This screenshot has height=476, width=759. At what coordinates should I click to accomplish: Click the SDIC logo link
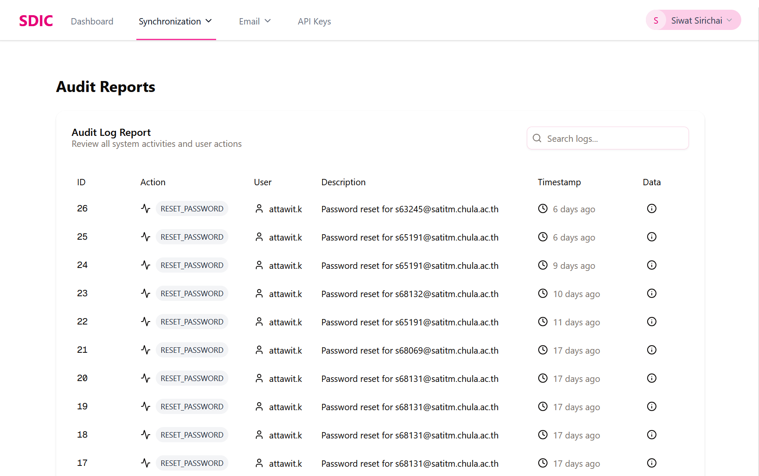[36, 21]
